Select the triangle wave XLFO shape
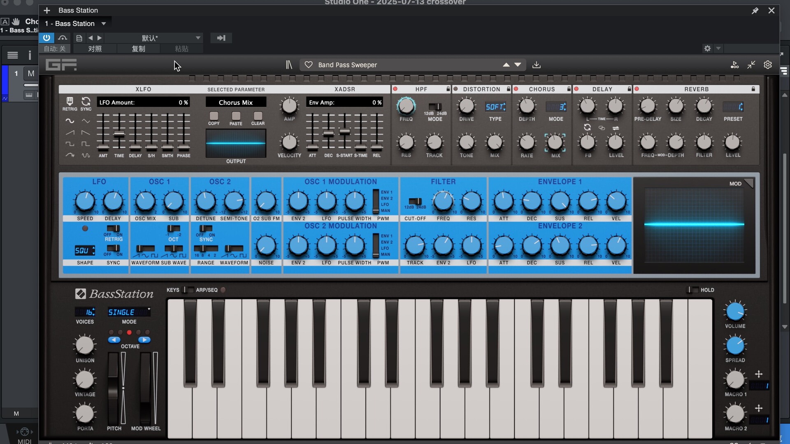The image size is (790, 444). coord(86,121)
